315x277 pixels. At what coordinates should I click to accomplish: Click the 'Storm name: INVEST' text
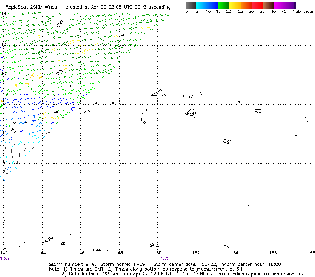click(124, 264)
